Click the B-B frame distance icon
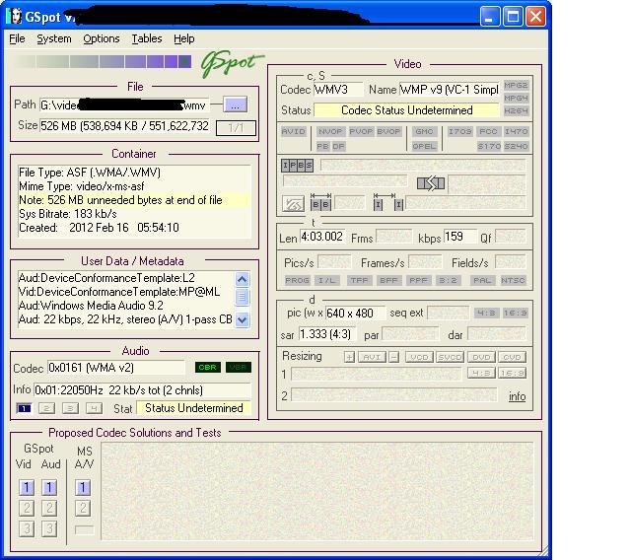The image size is (631, 560). click(x=320, y=202)
